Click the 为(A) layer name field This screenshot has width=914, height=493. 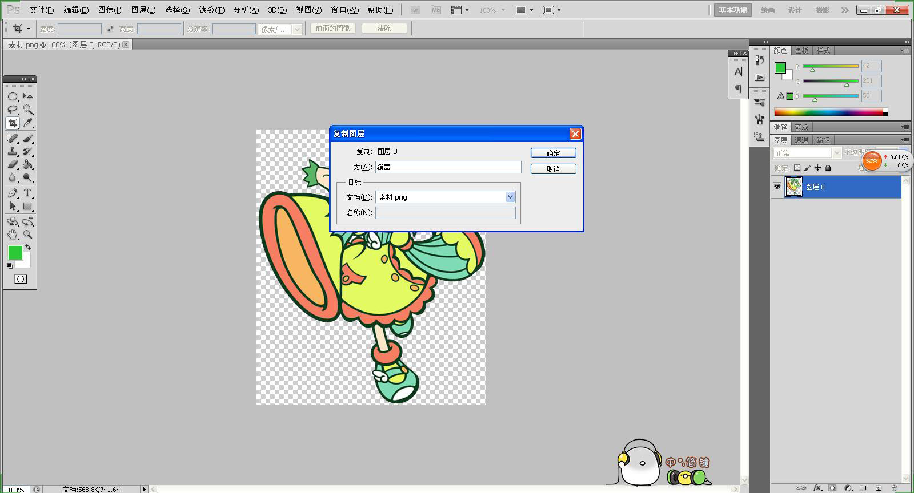click(448, 167)
